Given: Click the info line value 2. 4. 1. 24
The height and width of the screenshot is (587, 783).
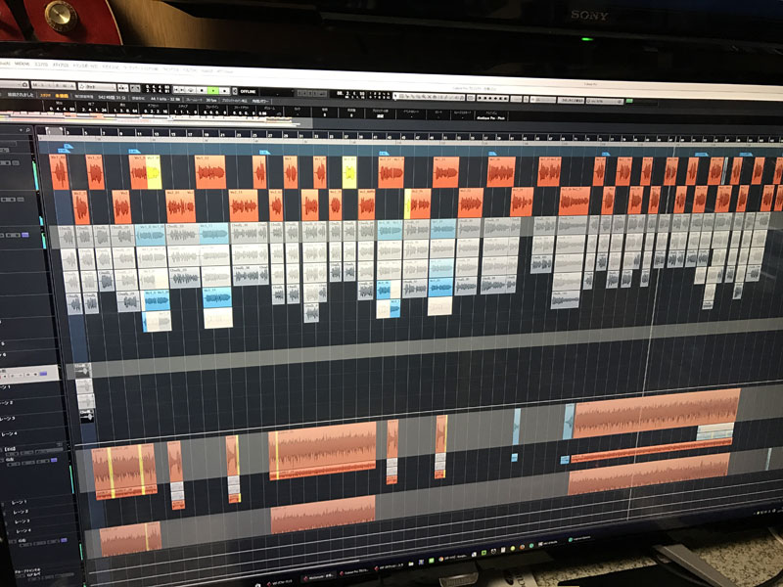Looking at the screenshot, I should (94, 110).
